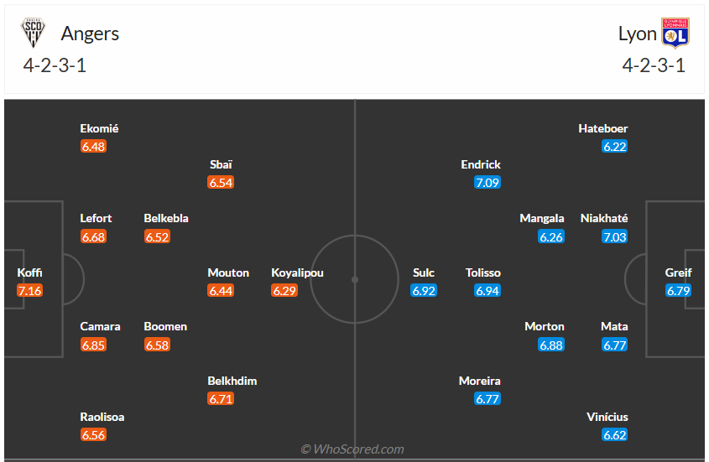Click the Angers SCO club crest
709x462 pixels.
[x=33, y=34]
